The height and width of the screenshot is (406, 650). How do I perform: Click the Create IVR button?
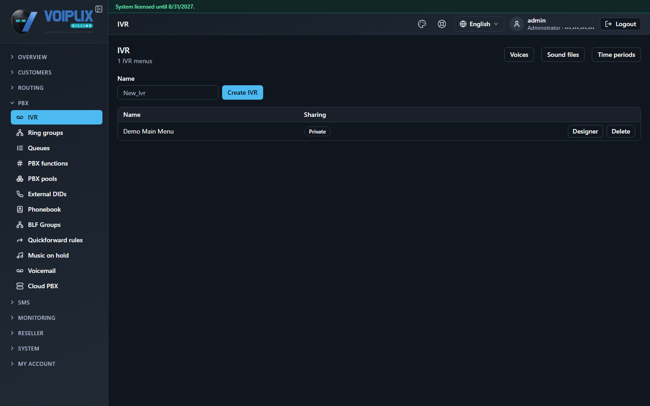[242, 92]
